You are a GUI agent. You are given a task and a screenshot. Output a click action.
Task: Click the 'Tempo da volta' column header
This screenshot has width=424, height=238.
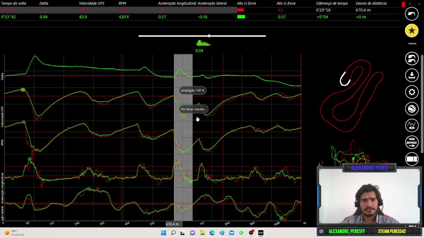pos(14,3)
